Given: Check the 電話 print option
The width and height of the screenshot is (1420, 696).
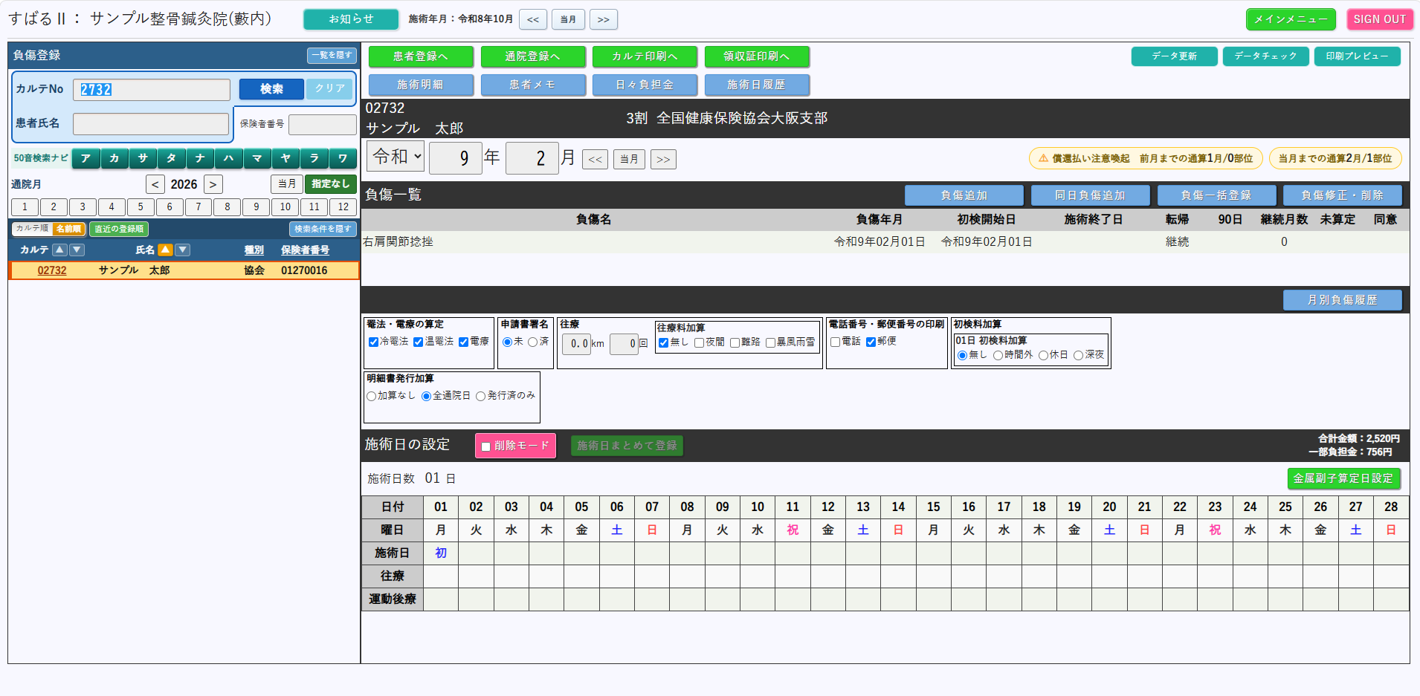Looking at the screenshot, I should [835, 342].
